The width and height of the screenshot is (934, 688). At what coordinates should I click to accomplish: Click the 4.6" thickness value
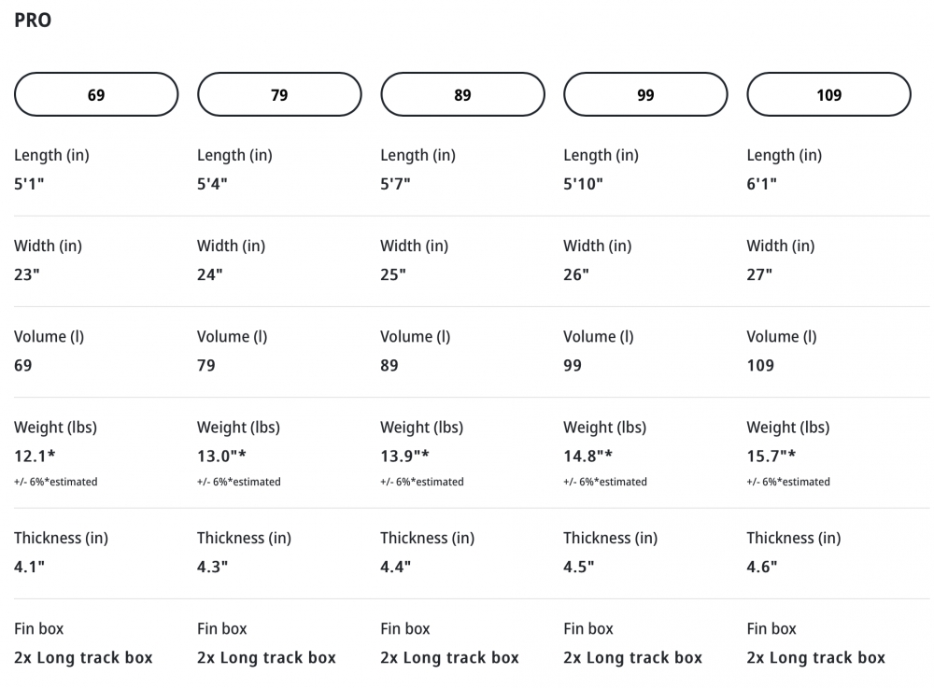pos(762,567)
